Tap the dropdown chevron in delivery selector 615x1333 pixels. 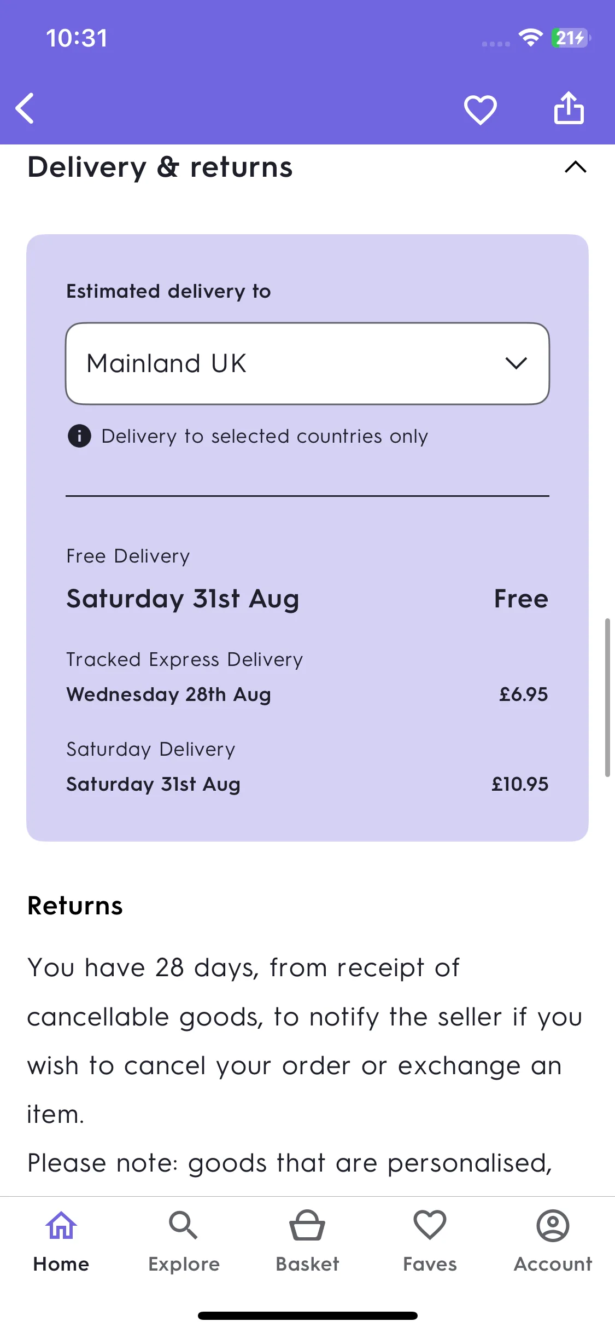pyautogui.click(x=516, y=363)
